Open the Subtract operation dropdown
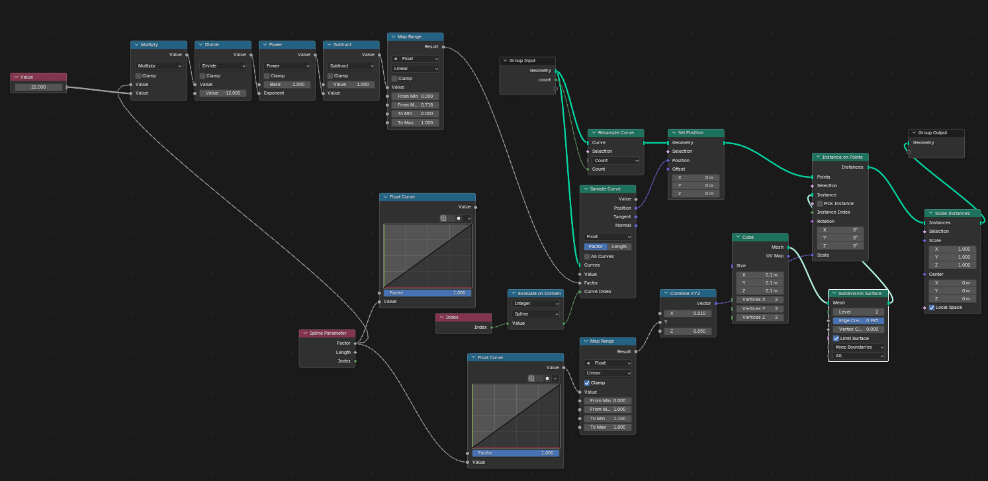The height and width of the screenshot is (481, 988). point(351,66)
